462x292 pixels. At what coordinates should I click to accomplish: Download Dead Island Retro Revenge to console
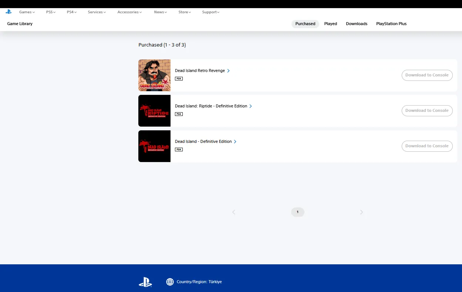tap(427, 75)
